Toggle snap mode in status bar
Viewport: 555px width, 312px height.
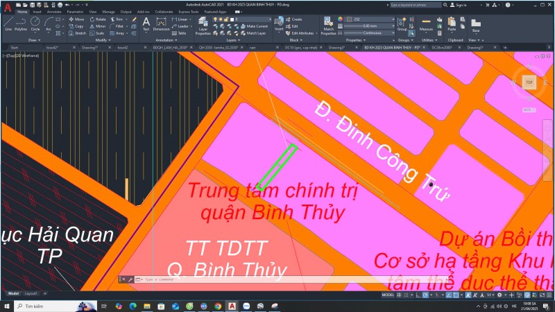406,295
